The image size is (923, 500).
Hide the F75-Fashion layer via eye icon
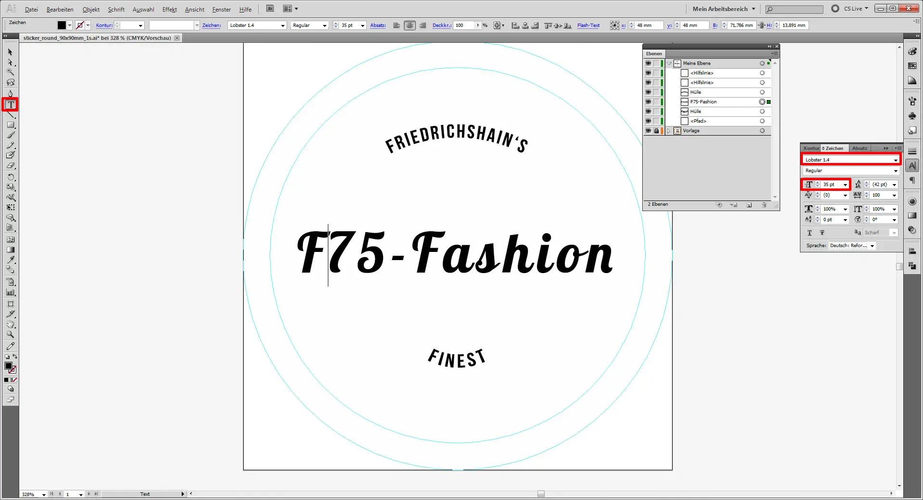coord(648,102)
